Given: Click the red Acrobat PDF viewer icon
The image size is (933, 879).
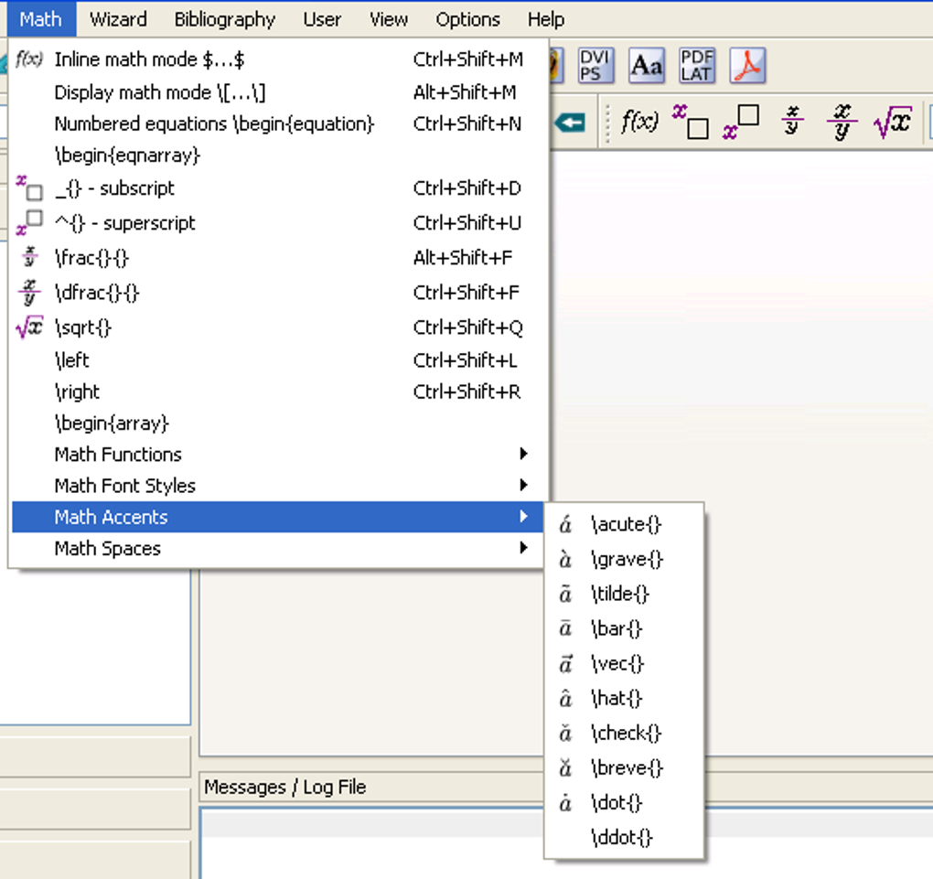Looking at the screenshot, I should (x=747, y=65).
